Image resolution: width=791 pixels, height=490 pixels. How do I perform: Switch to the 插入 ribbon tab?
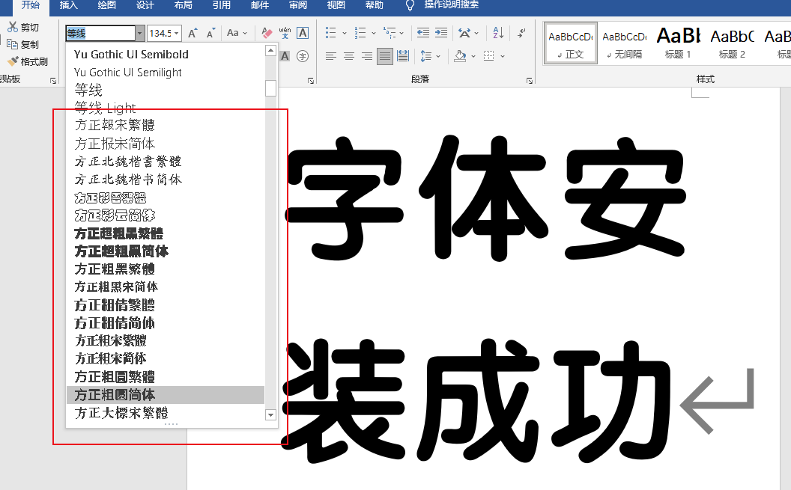(x=69, y=5)
